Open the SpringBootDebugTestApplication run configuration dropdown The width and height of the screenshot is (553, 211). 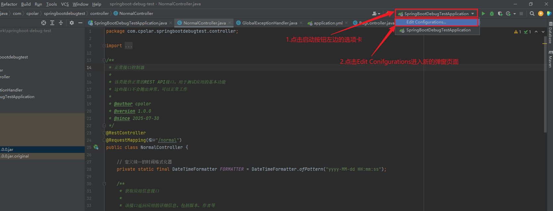click(436, 14)
